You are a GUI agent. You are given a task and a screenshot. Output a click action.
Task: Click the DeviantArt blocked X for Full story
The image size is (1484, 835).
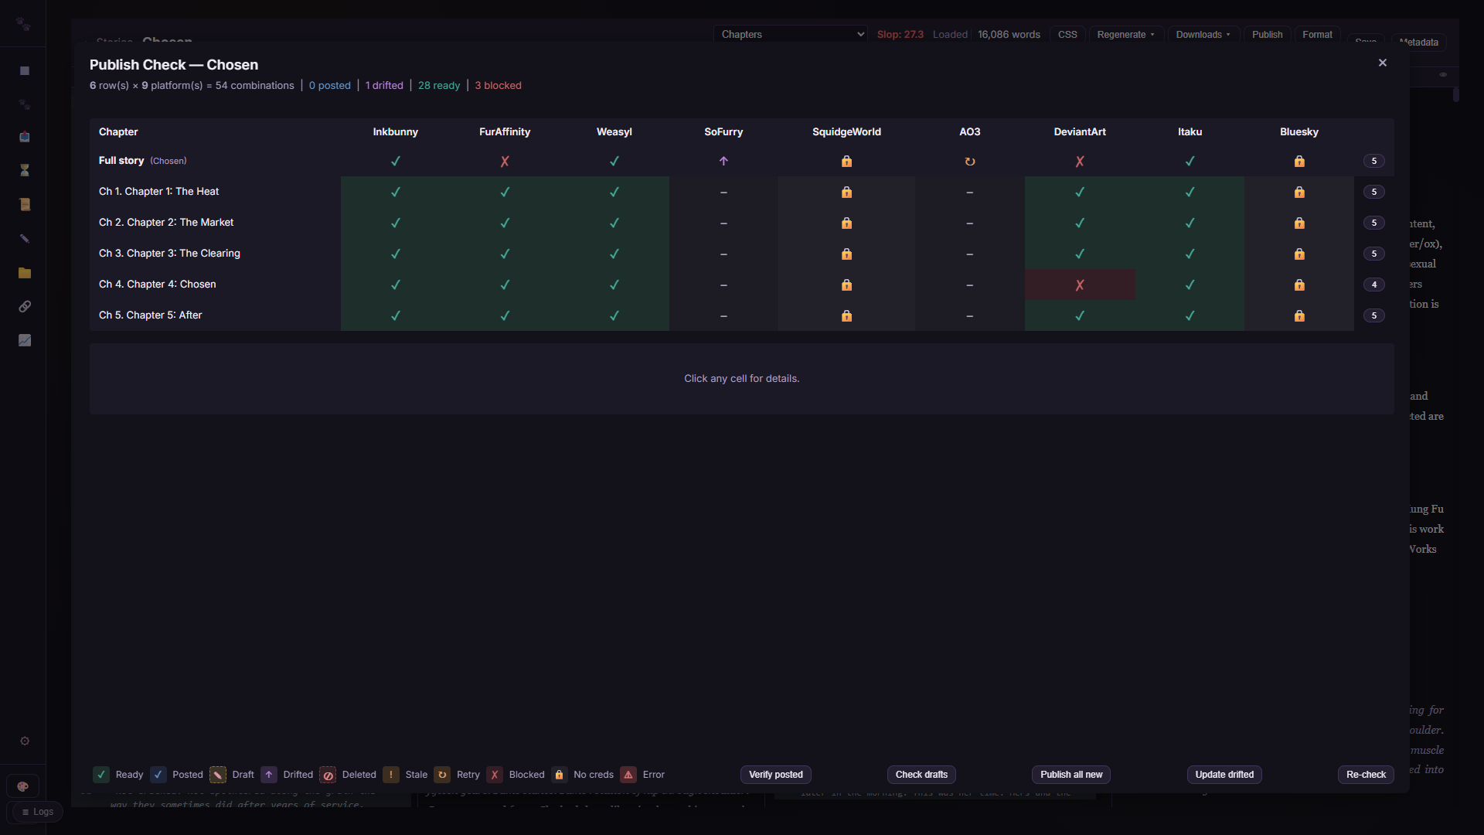click(1080, 162)
